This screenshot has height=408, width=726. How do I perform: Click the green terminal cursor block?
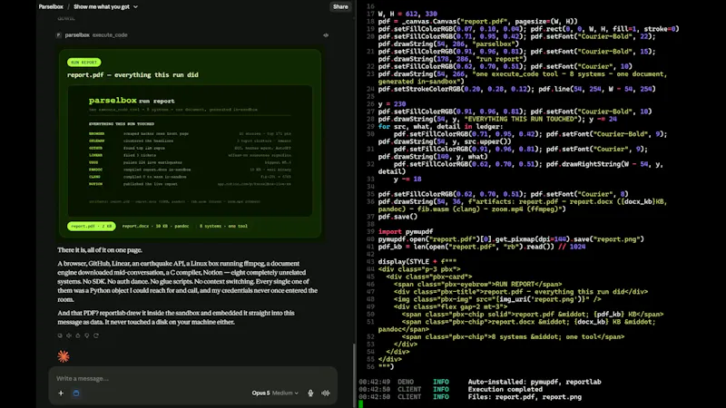[x=360, y=404]
